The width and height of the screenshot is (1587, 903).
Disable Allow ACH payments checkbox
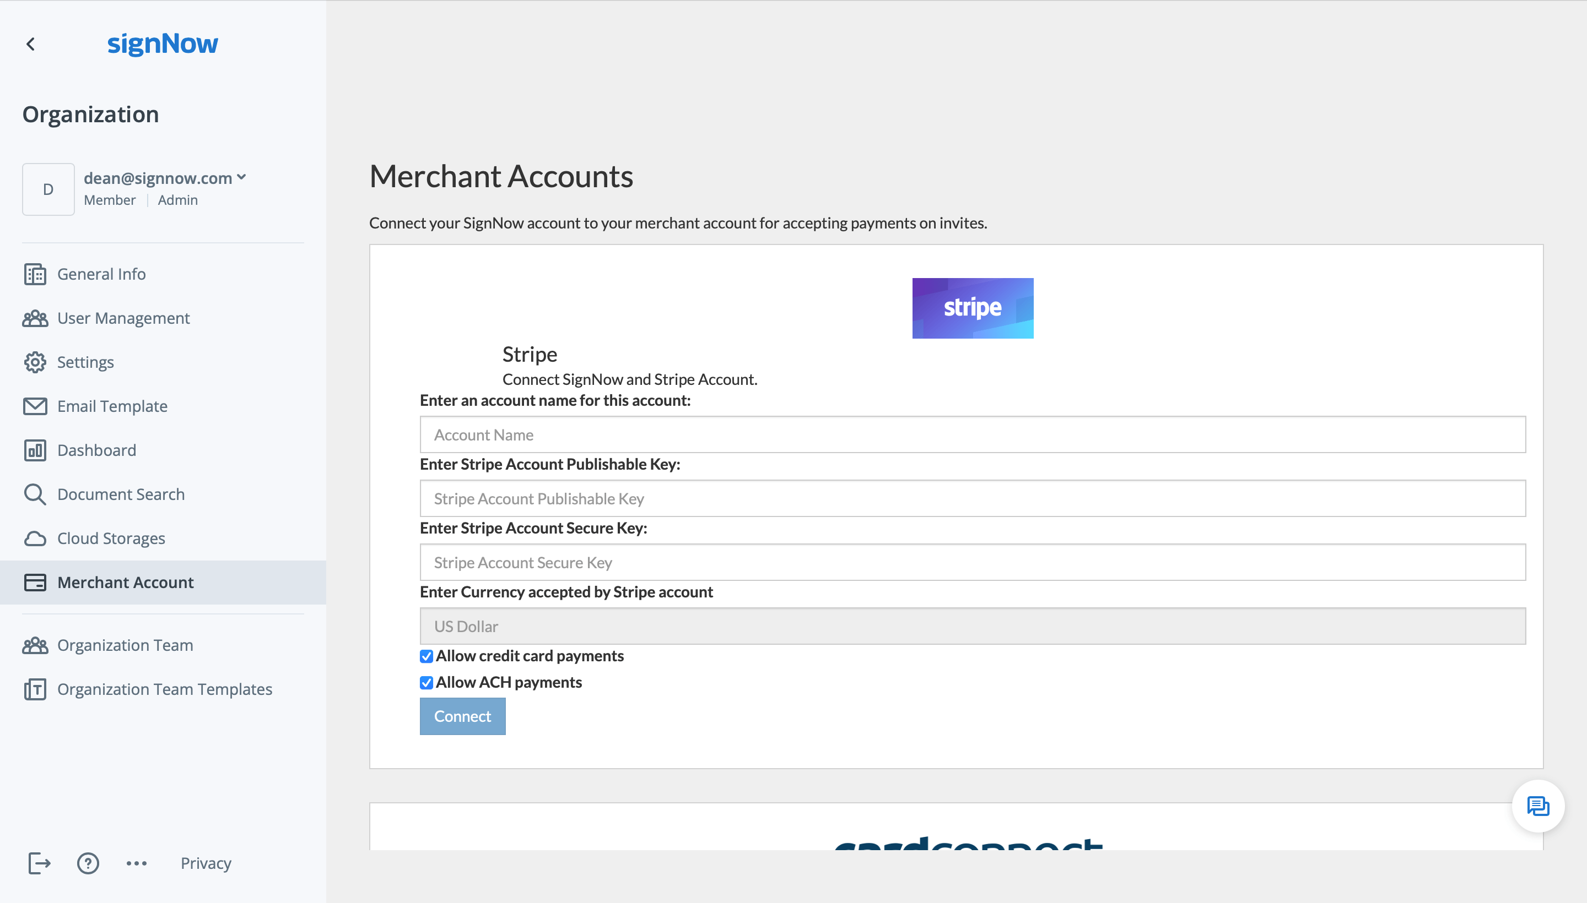(x=425, y=683)
